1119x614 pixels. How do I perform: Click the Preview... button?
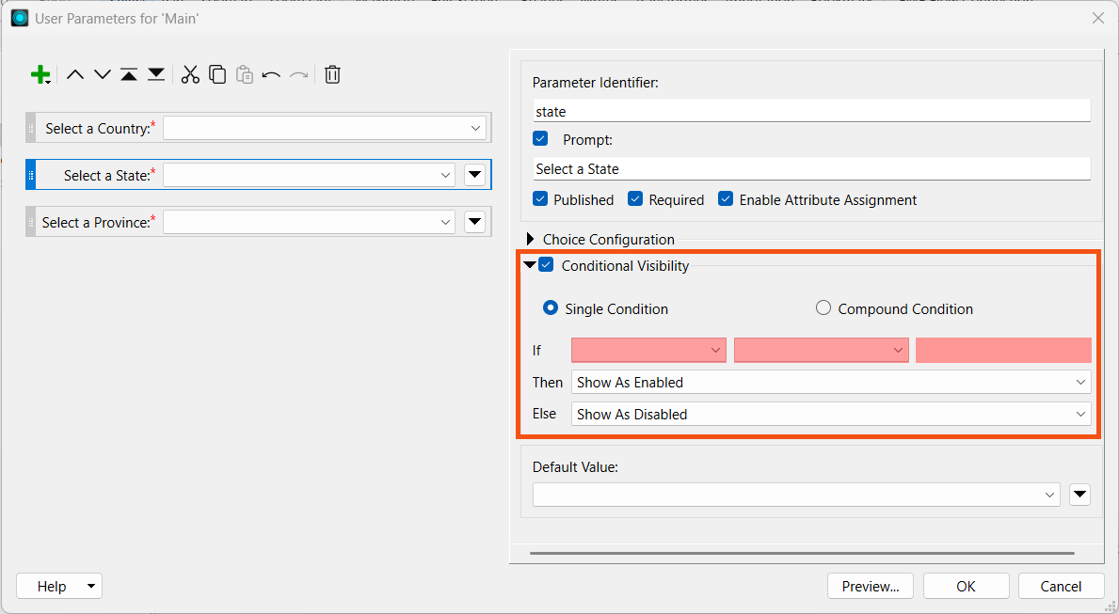(871, 586)
